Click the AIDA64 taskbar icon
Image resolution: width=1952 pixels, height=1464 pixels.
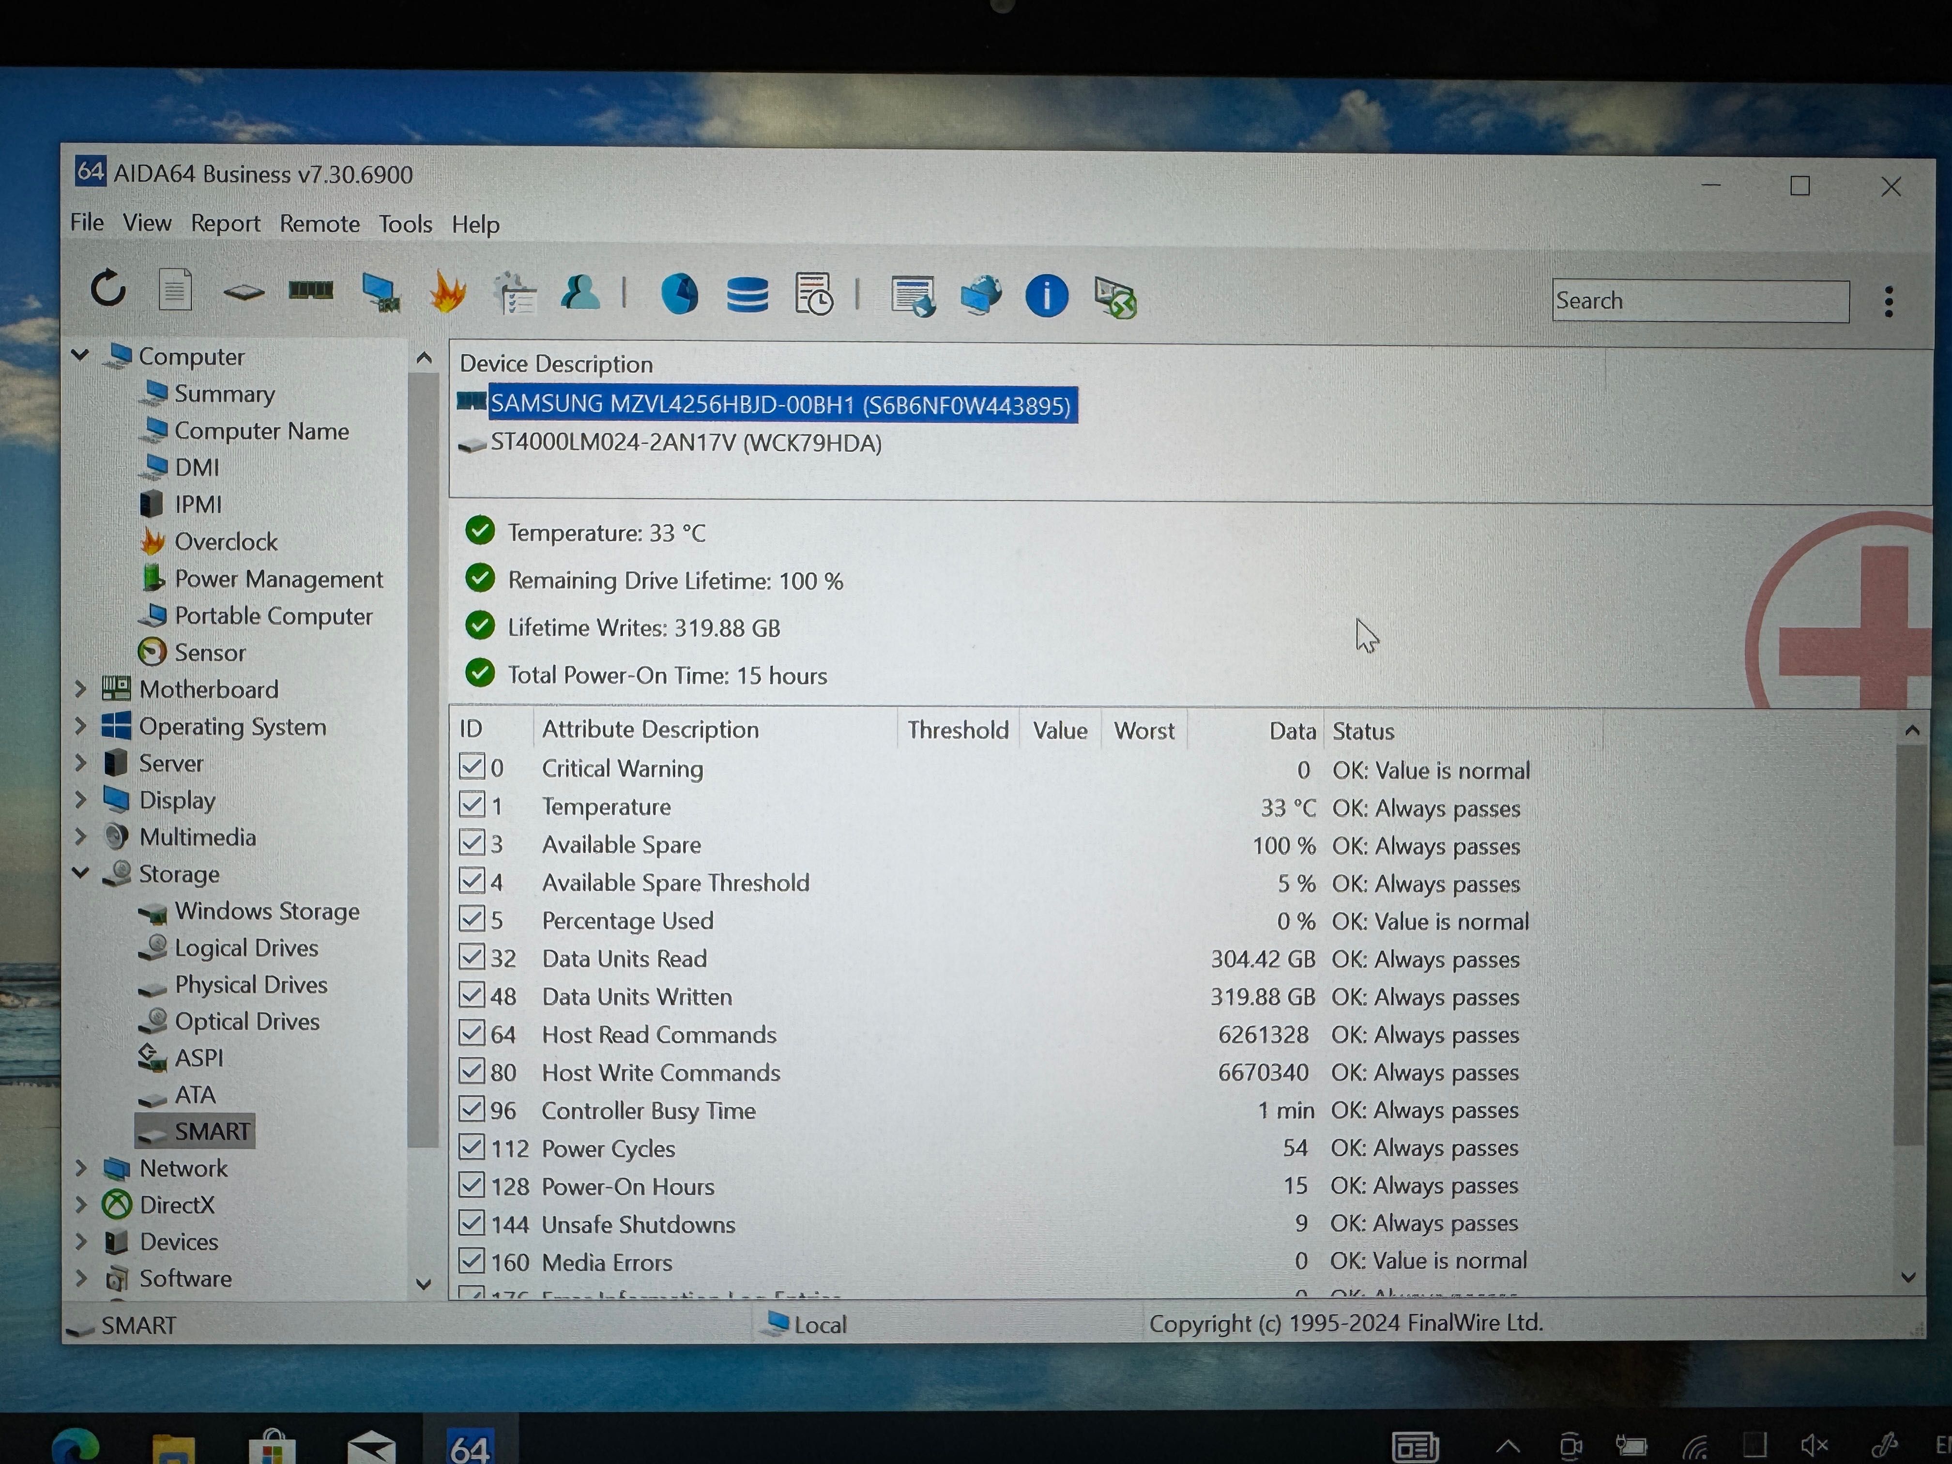click(470, 1447)
